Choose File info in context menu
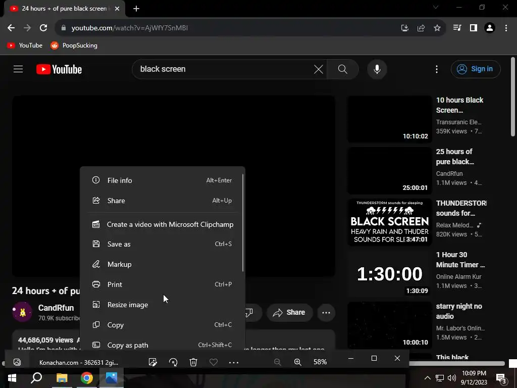 [x=162, y=180]
